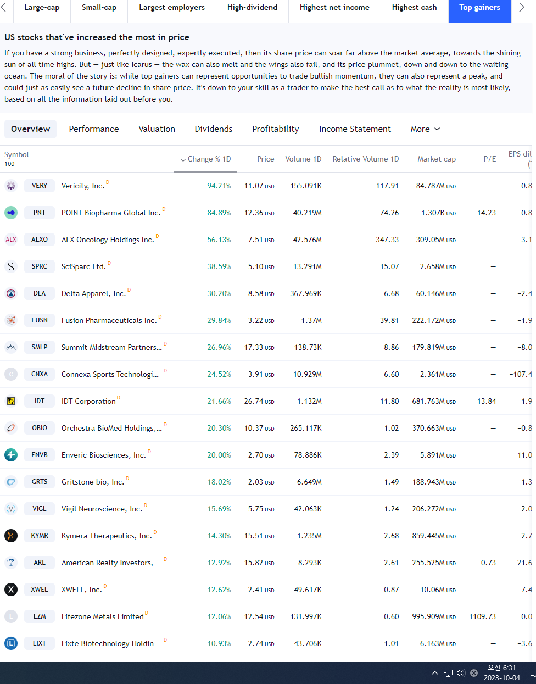The height and width of the screenshot is (684, 536).
Task: Open Kymera Therapeutics, Inc. link
Action: 107,536
